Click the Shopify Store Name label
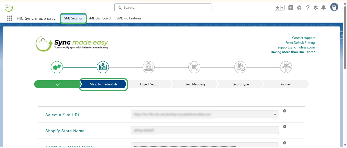Screen dimensions: 347x148 65,131
